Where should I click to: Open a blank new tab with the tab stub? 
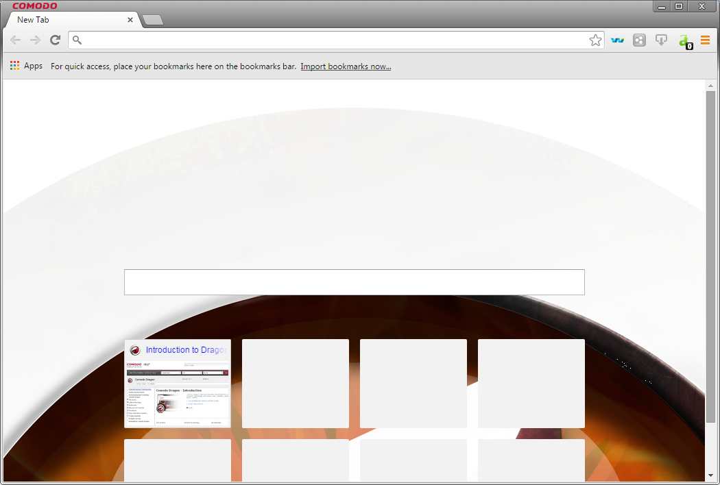click(x=152, y=20)
